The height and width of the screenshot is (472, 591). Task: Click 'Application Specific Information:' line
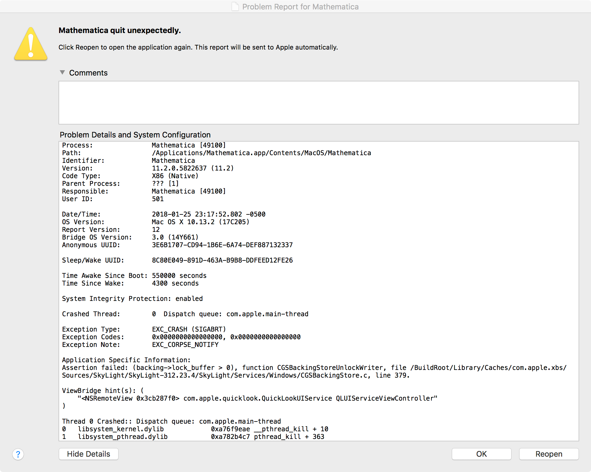click(x=126, y=360)
